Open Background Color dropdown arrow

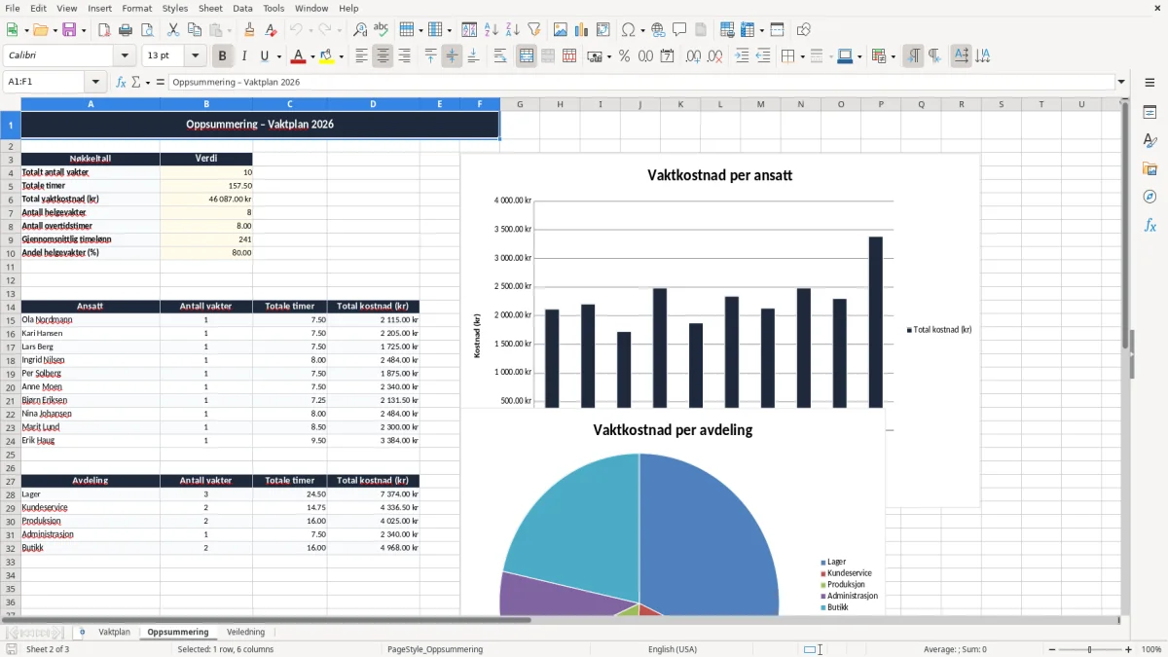coord(341,56)
